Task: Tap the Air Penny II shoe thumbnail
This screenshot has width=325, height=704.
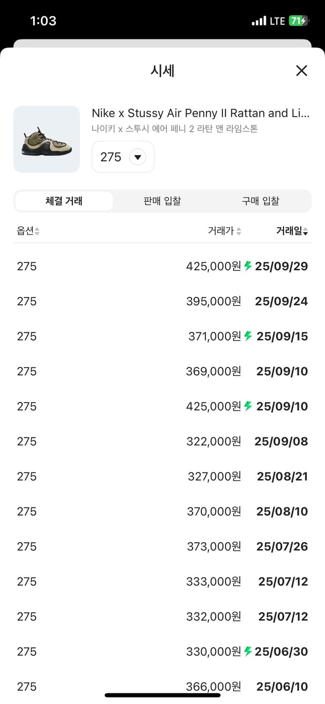Action: tap(46, 139)
